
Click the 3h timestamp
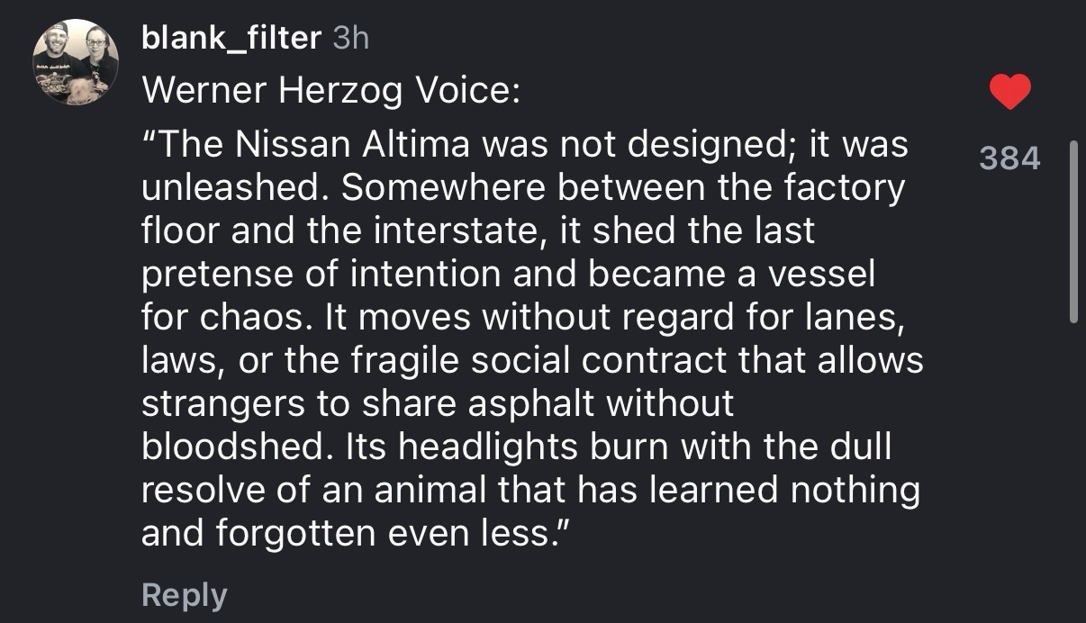click(351, 38)
